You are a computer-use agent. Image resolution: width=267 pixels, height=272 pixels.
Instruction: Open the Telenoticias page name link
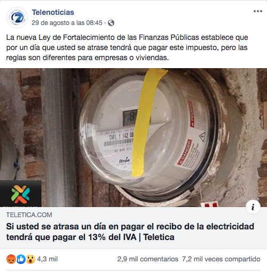coord(53,12)
